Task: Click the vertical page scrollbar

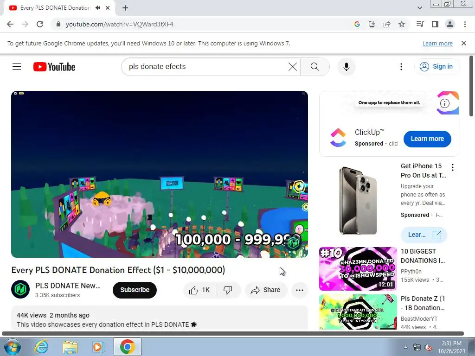Action: click(x=471, y=86)
